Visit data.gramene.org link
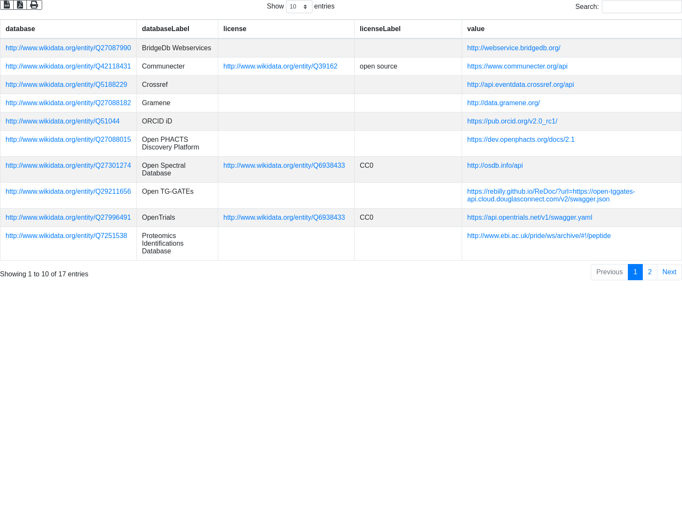The image size is (682, 511). (x=503, y=103)
